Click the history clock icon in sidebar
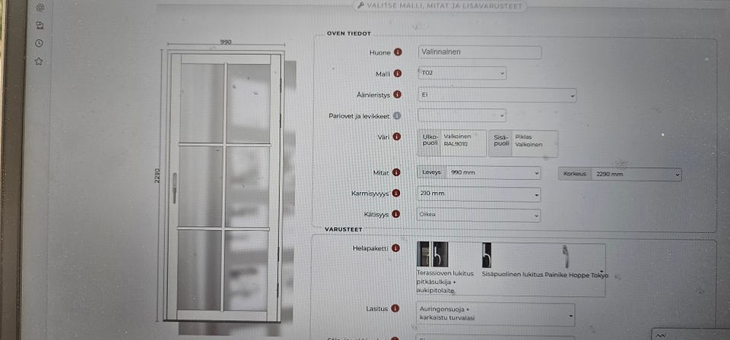The image size is (730, 340). pos(39,43)
